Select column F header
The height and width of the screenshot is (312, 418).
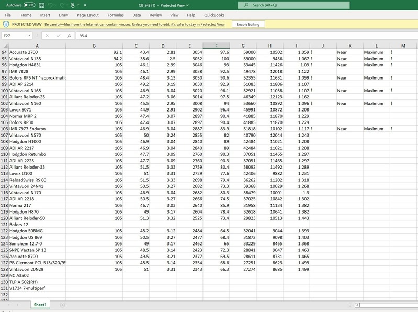coord(216,46)
